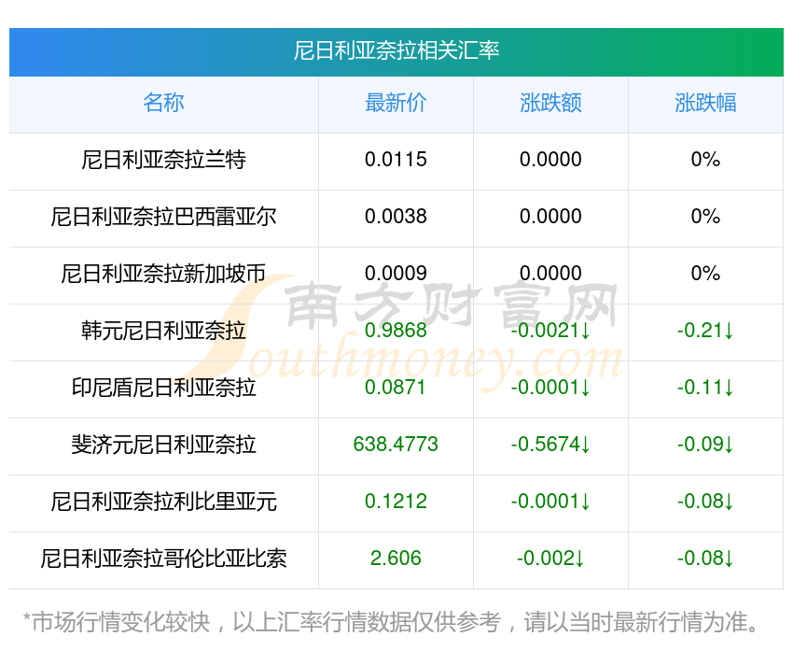Select the 尼日利亚奈拉新加坡币 currency pair
Viewport: 793px width, 651px height.
tap(163, 274)
